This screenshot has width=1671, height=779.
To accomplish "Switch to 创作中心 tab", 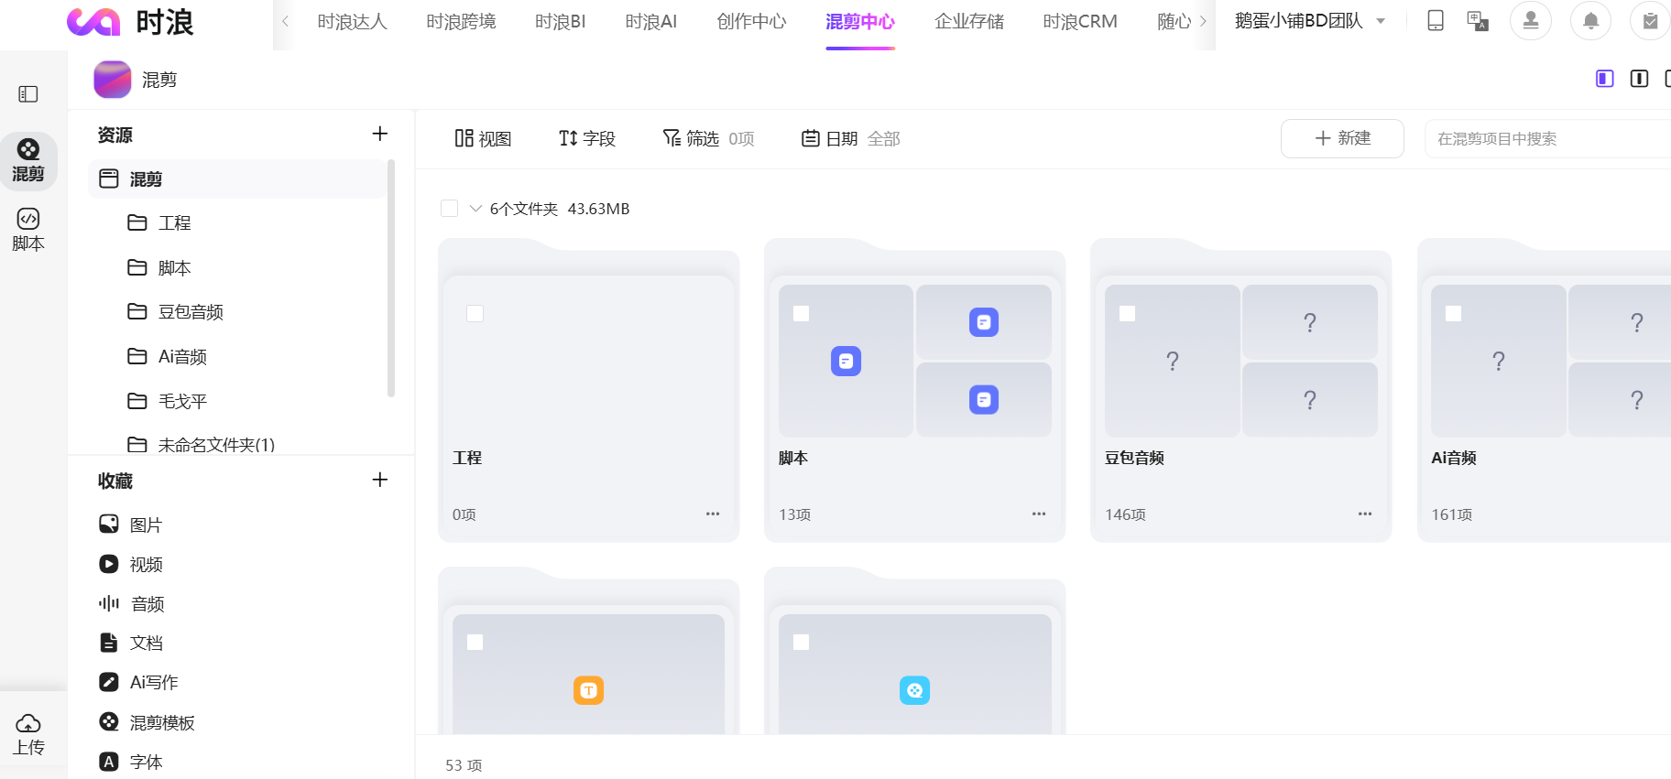I will coord(751,22).
